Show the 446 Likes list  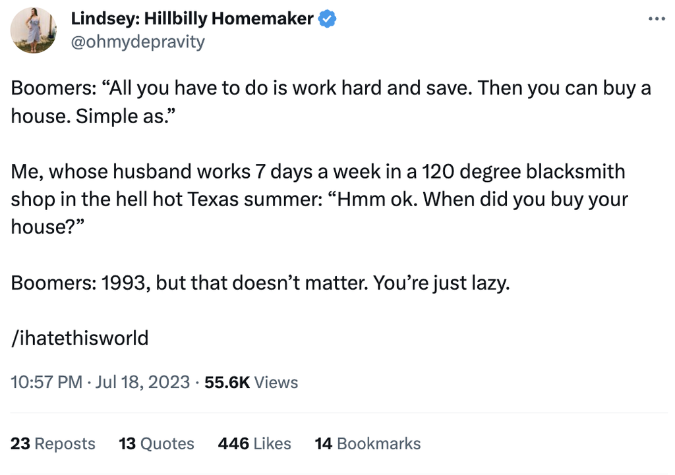tap(254, 444)
